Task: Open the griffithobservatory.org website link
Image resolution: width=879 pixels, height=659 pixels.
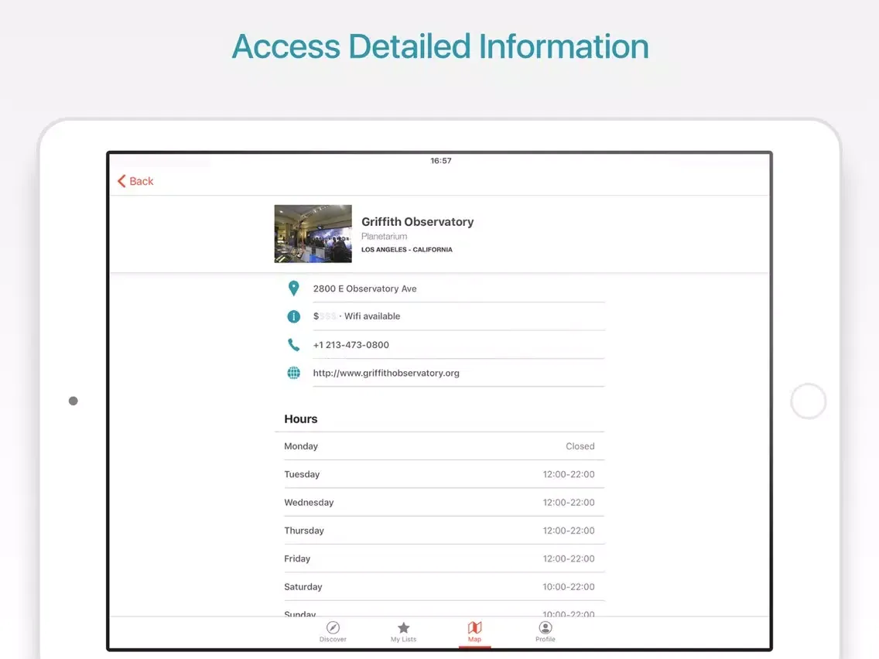Action: click(x=386, y=373)
